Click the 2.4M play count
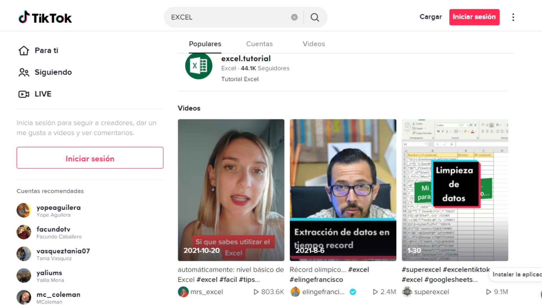This screenshot has height=305, width=542. point(384,292)
